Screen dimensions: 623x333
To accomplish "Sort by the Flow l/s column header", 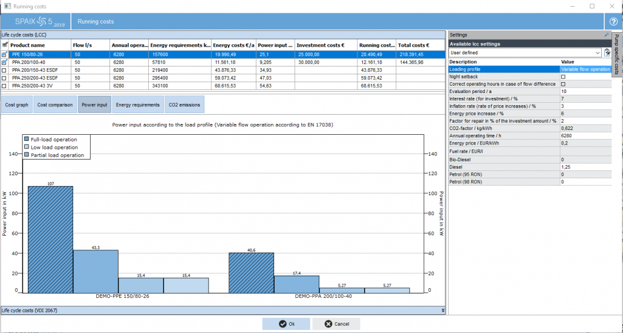I will point(91,45).
